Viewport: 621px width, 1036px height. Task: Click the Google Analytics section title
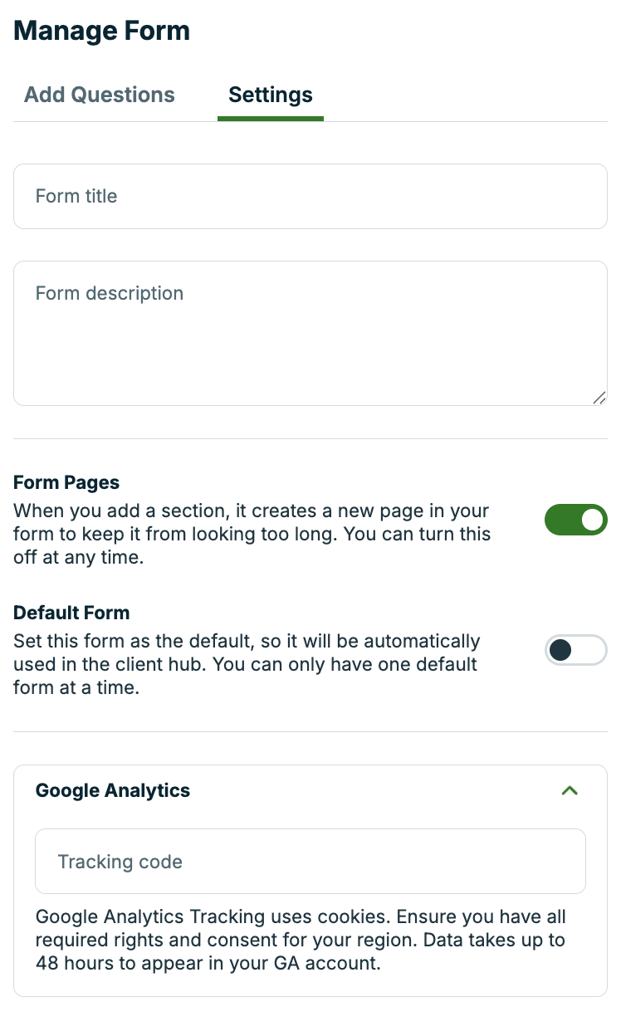pos(113,790)
